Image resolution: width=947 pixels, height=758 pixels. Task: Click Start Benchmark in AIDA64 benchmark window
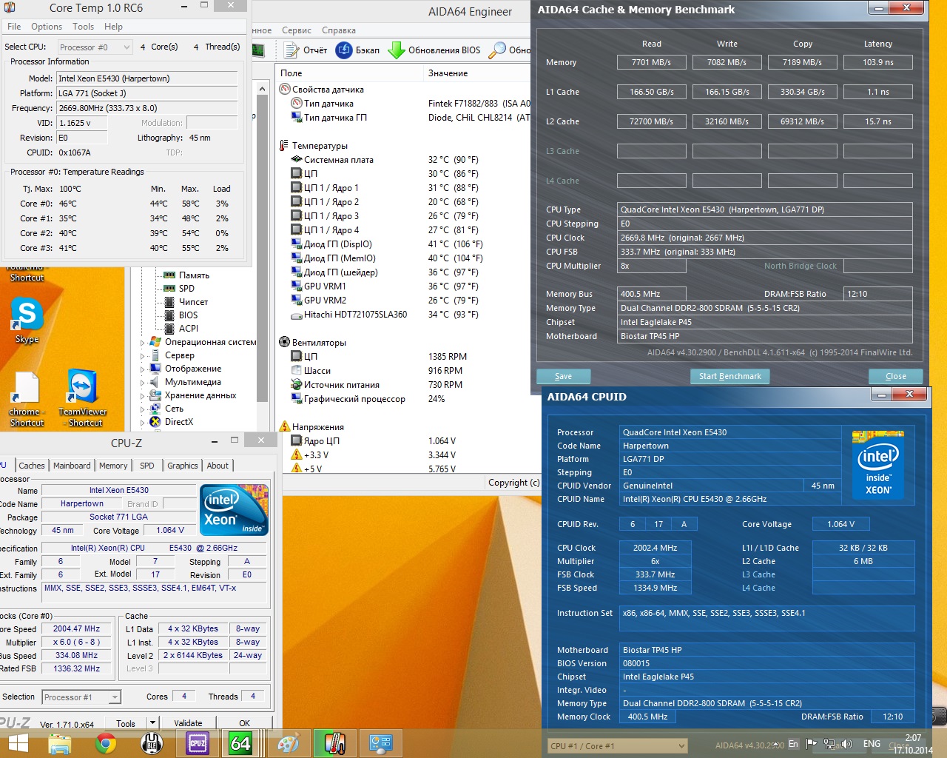click(x=730, y=376)
